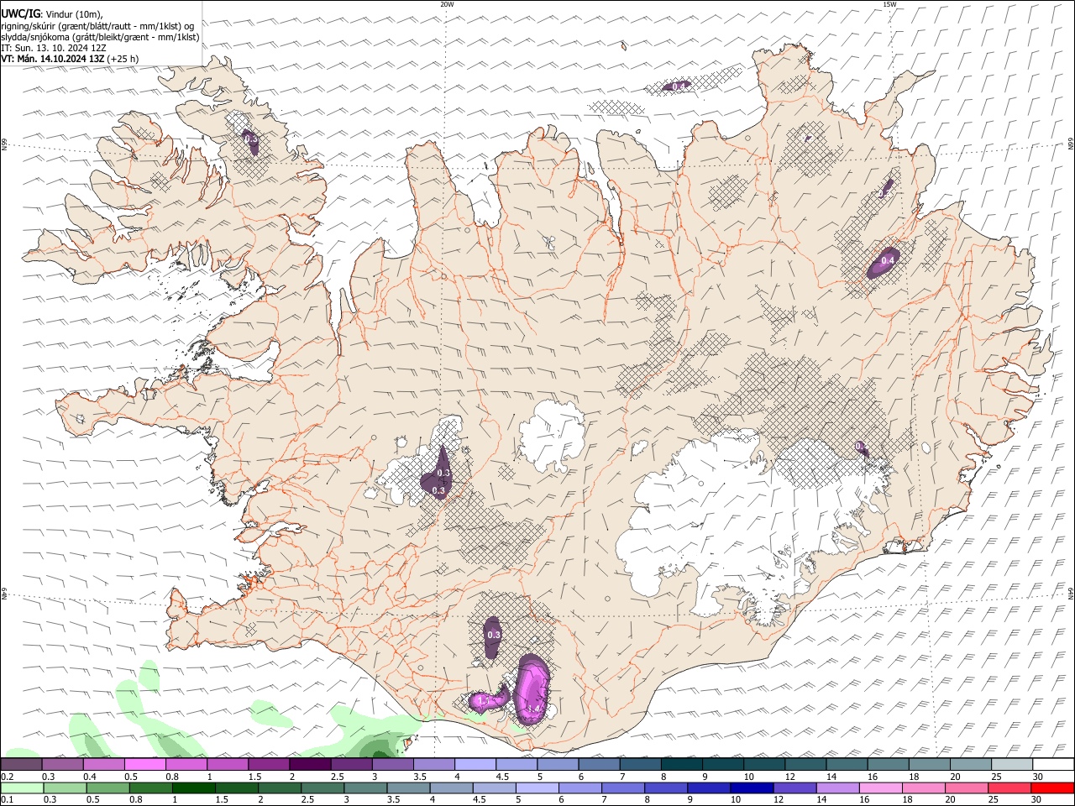
Task: Click the 1.4 label on the bright magenta blob
Action: click(535, 709)
